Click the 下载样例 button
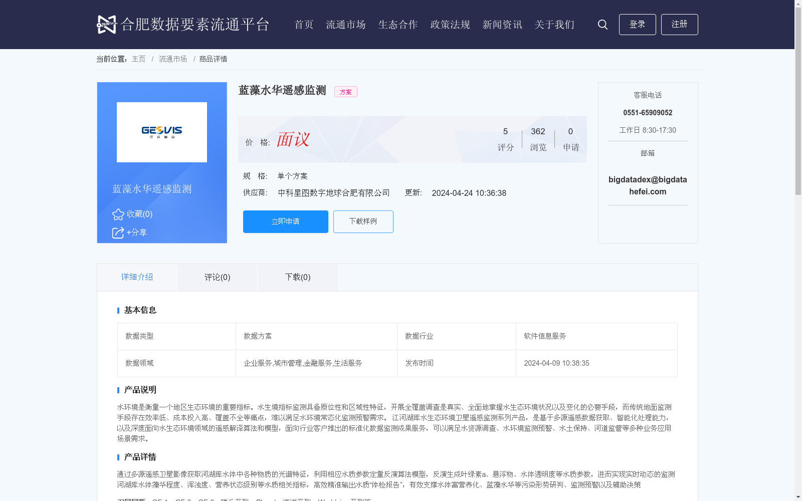The height and width of the screenshot is (501, 802). pos(363,221)
